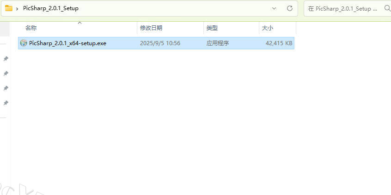Image resolution: width=391 pixels, height=195 pixels.
Task: Click the 42,415 KB size cell
Action: [279, 43]
